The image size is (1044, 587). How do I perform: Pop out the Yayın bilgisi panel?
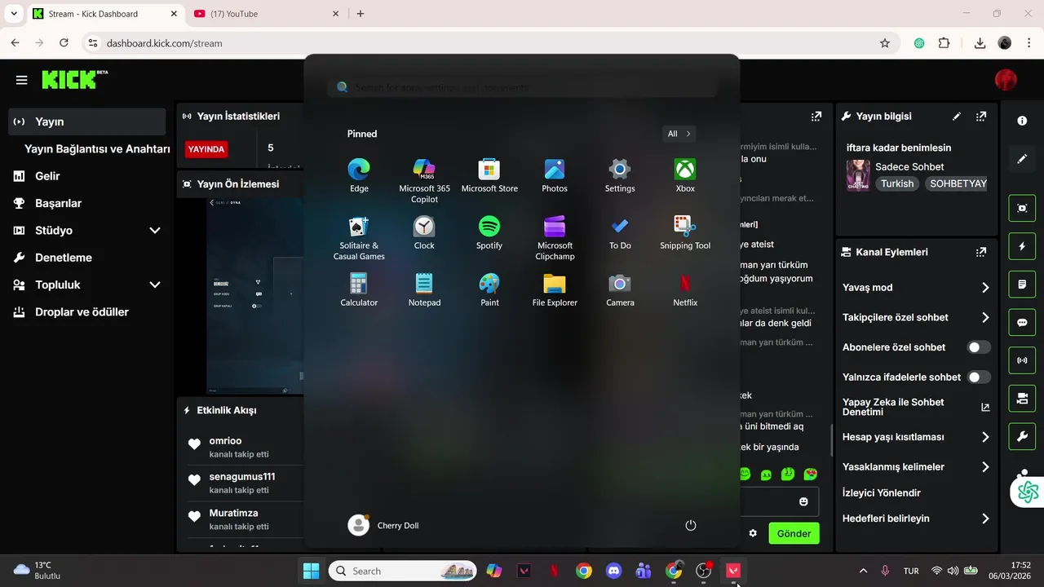point(981,117)
